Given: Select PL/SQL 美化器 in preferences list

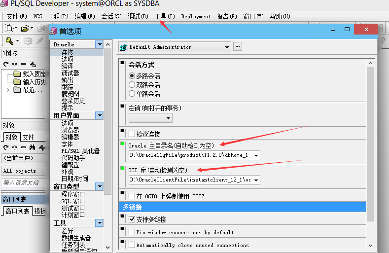Looking at the screenshot, I should point(80,151).
